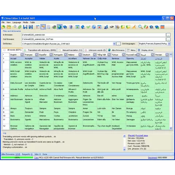Open the Português column filter button
The image size is (175, 175).
(x=66, y=55)
